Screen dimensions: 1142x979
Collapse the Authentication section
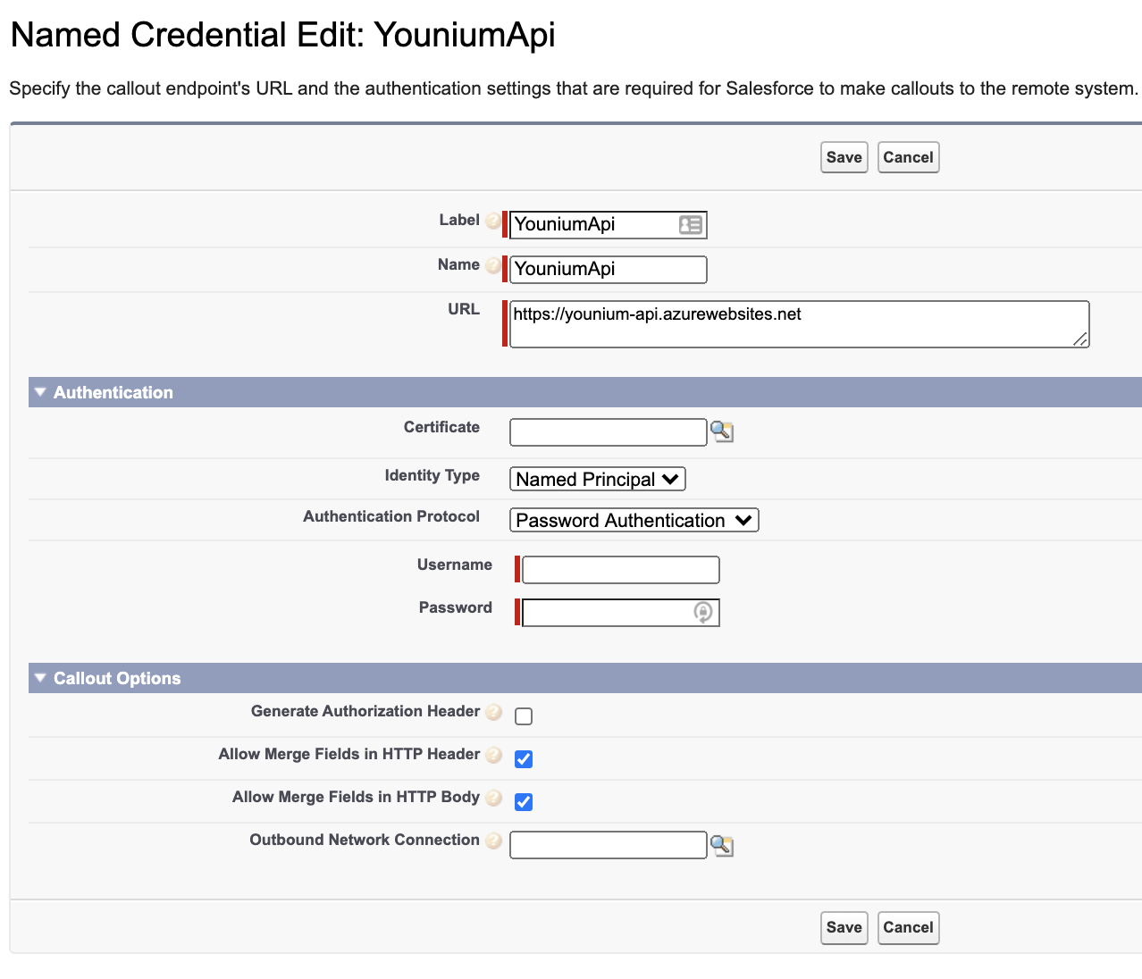point(40,392)
